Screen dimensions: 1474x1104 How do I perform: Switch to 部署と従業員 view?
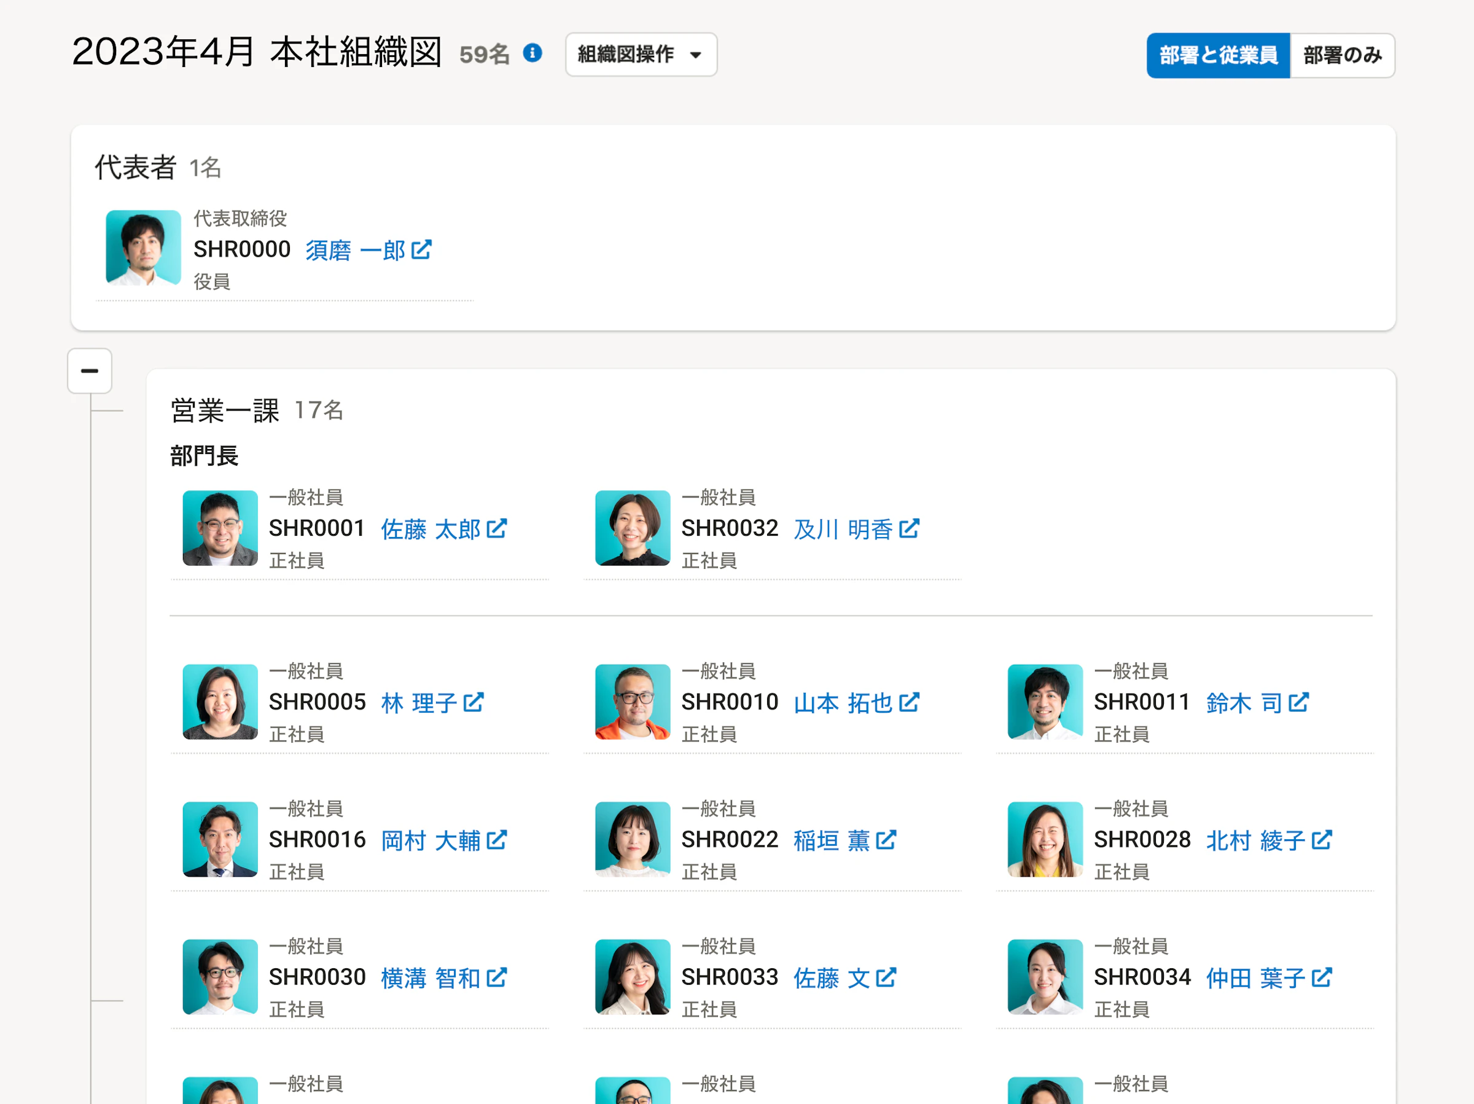(x=1218, y=55)
